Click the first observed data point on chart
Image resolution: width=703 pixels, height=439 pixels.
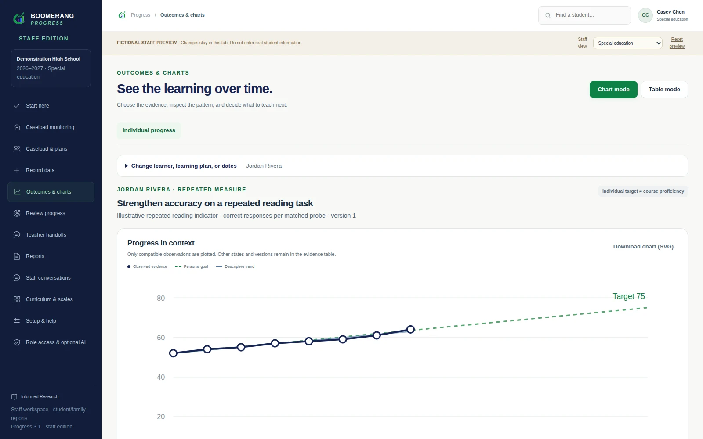[173, 353]
